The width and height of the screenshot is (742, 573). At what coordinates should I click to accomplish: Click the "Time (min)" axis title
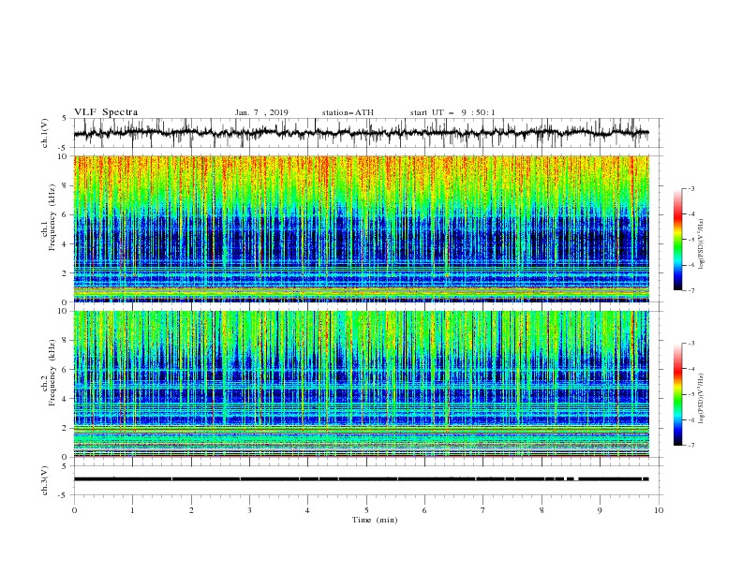tap(375, 520)
